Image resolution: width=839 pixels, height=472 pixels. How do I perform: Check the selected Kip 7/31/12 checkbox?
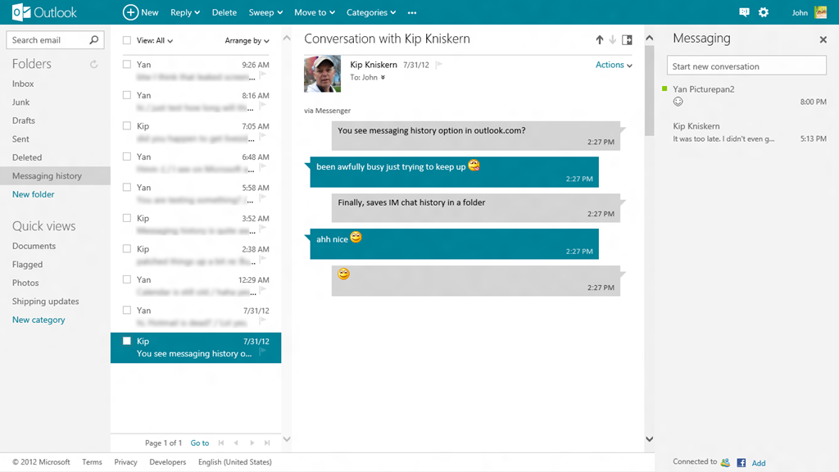tap(127, 341)
